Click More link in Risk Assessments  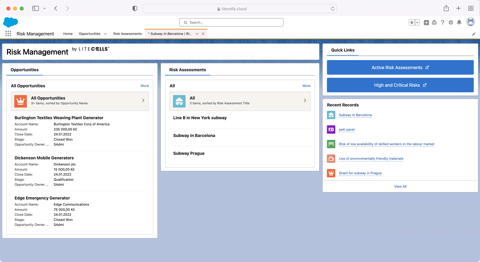306,86
